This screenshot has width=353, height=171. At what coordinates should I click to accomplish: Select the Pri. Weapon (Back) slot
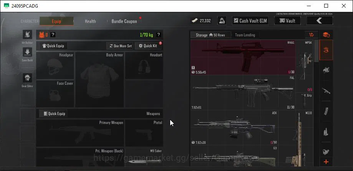tap(80, 157)
